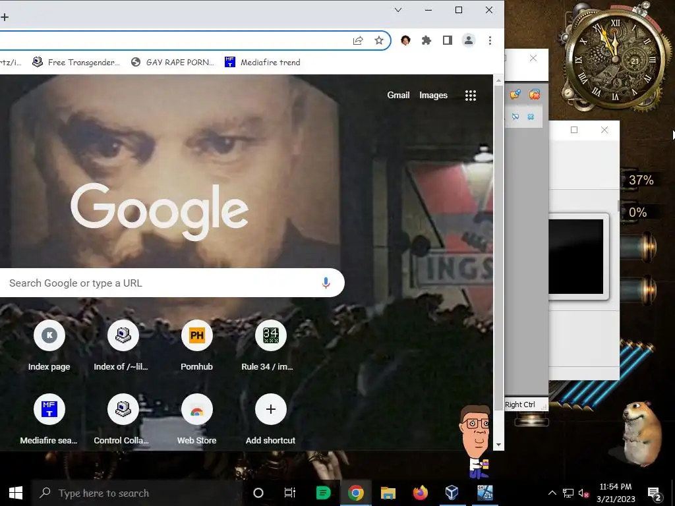This screenshot has height=506, width=675.
Task: Show hidden system tray icons chevron
Action: point(552,493)
